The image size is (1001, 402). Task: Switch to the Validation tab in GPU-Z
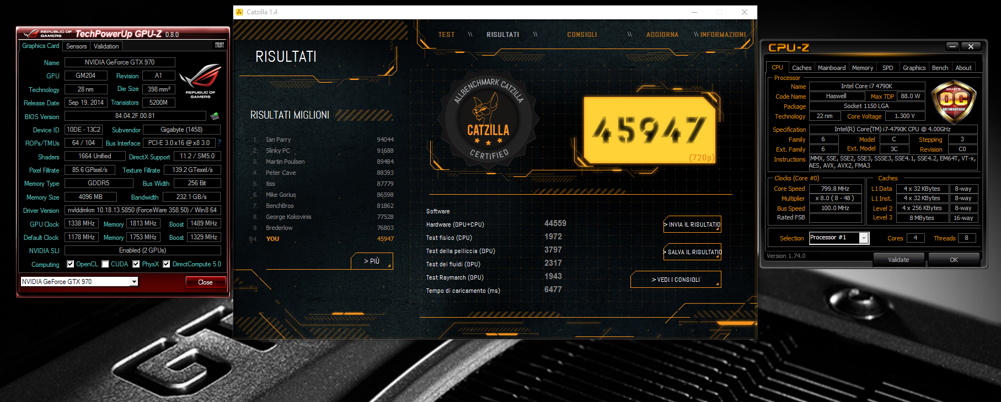click(x=106, y=46)
